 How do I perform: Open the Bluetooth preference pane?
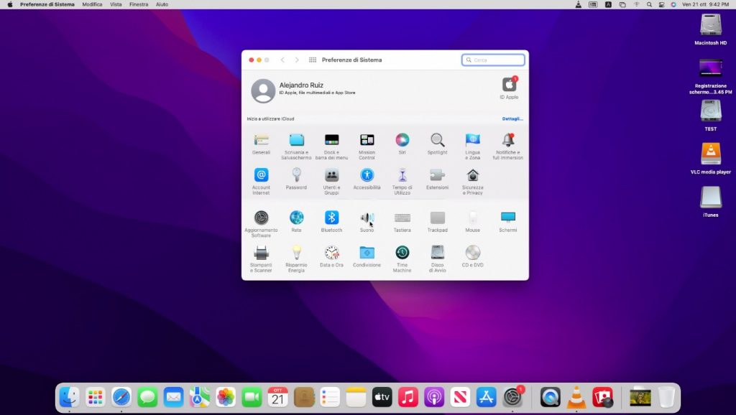point(331,218)
